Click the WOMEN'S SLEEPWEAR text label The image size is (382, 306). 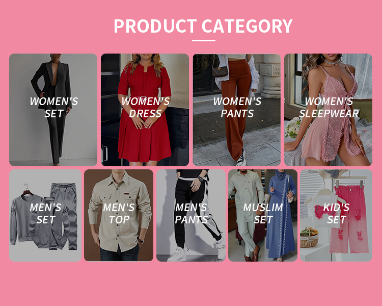point(329,108)
